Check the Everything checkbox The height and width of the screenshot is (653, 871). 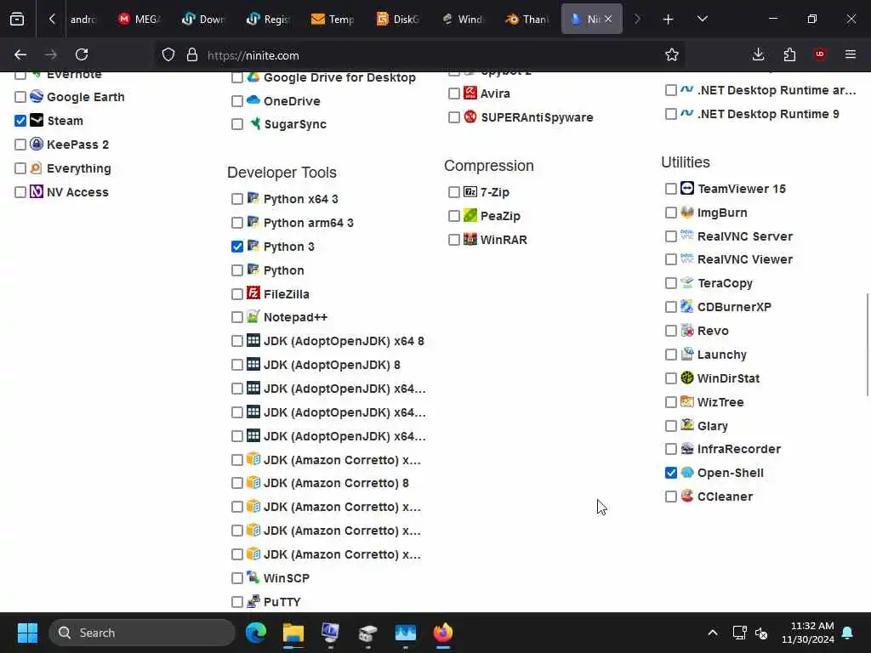point(20,168)
